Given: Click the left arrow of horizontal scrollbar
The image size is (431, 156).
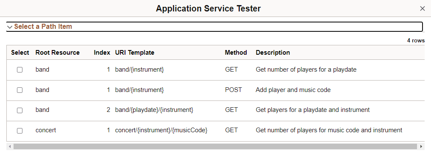Looking at the screenshot, I should point(10,146).
